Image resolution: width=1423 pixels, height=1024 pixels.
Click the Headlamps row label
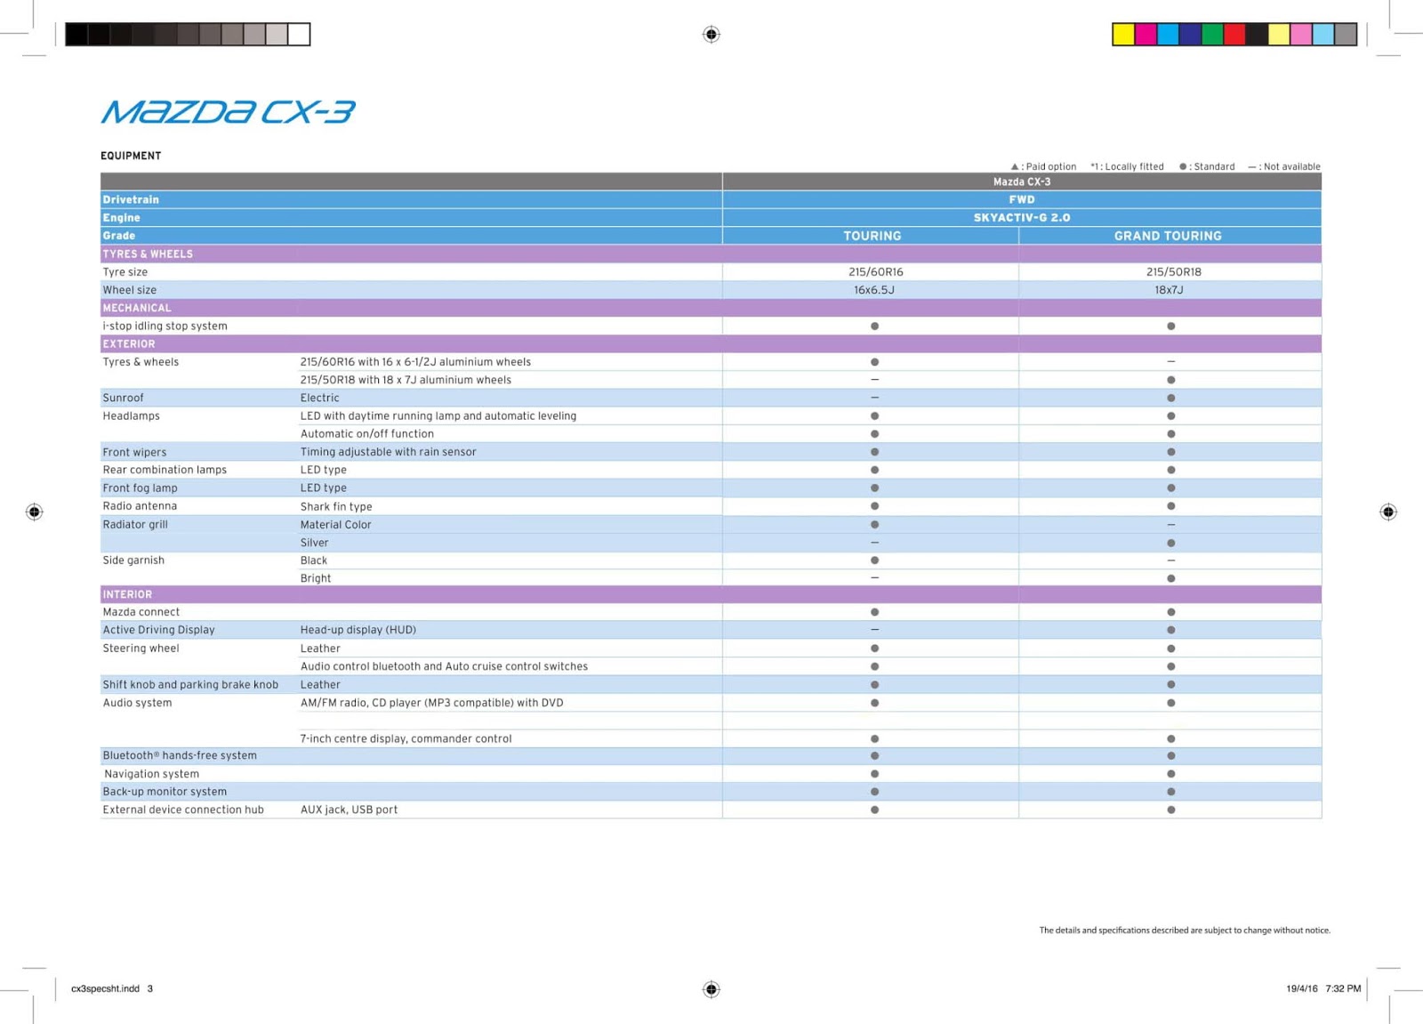coord(131,415)
